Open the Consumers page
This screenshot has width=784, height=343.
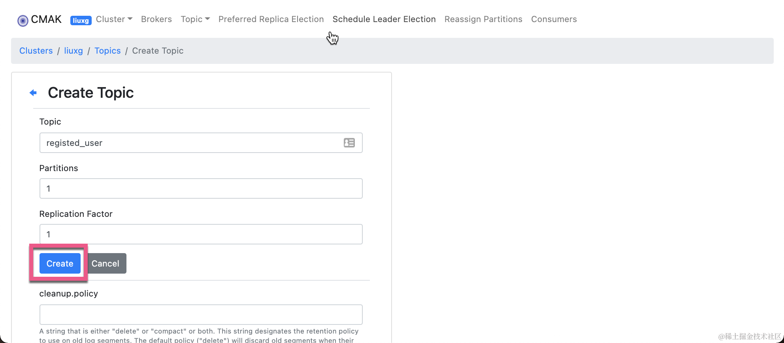pyautogui.click(x=554, y=19)
